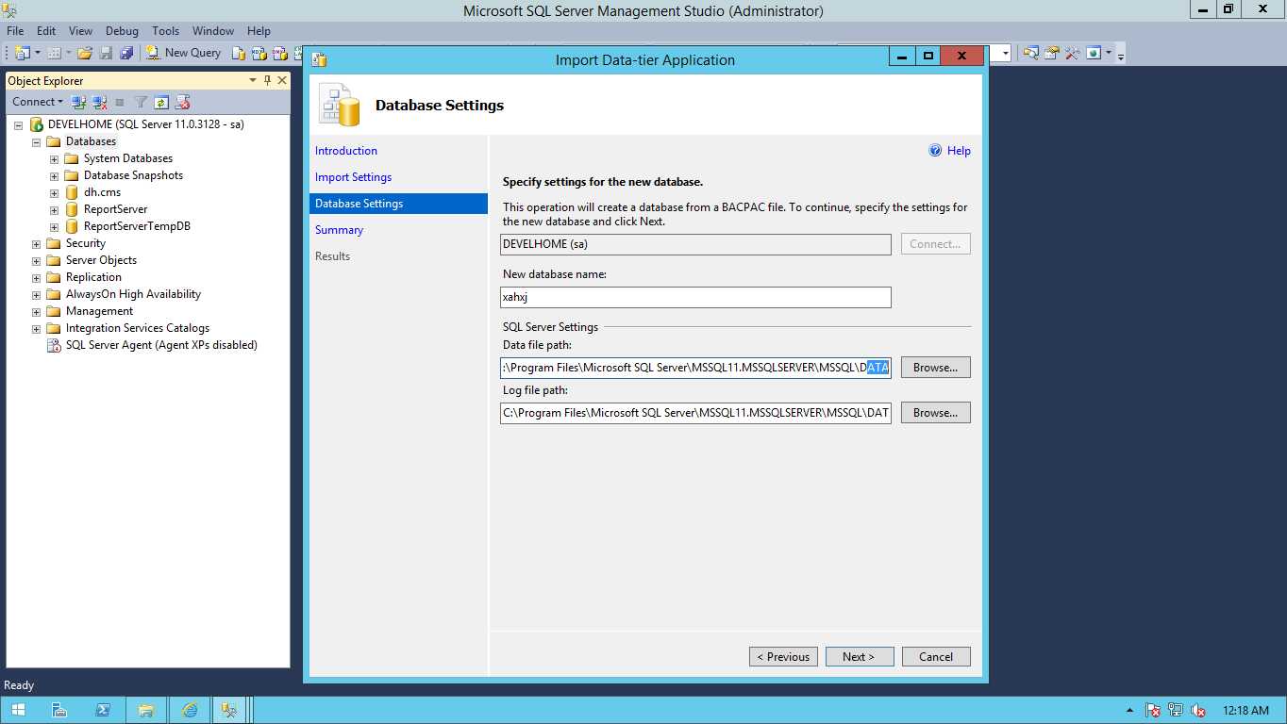
Task: Open the Window menu
Action: pyautogui.click(x=213, y=31)
